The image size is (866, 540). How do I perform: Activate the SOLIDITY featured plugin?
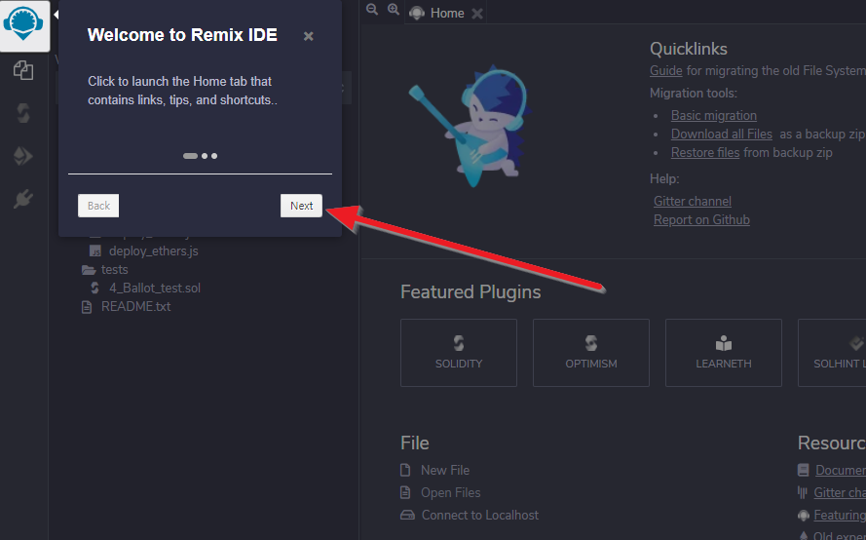pyautogui.click(x=459, y=353)
